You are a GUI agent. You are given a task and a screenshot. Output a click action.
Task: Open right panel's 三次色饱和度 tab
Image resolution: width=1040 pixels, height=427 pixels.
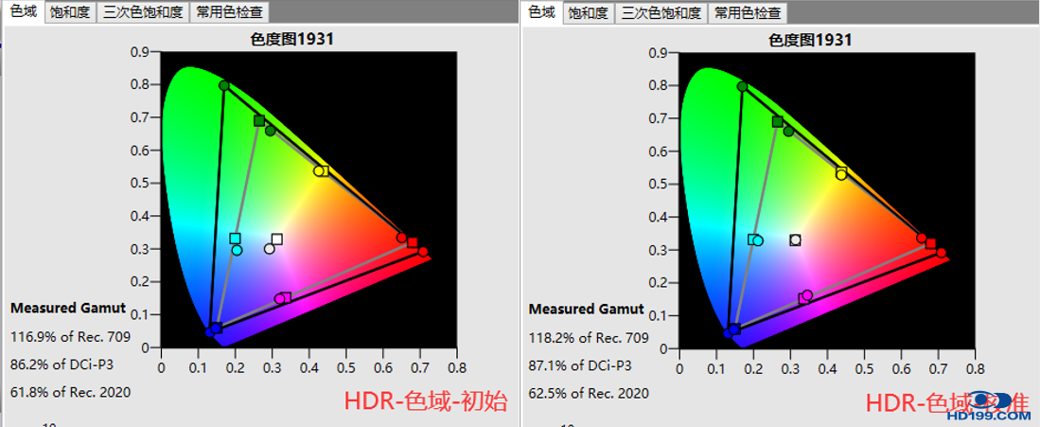tap(660, 13)
